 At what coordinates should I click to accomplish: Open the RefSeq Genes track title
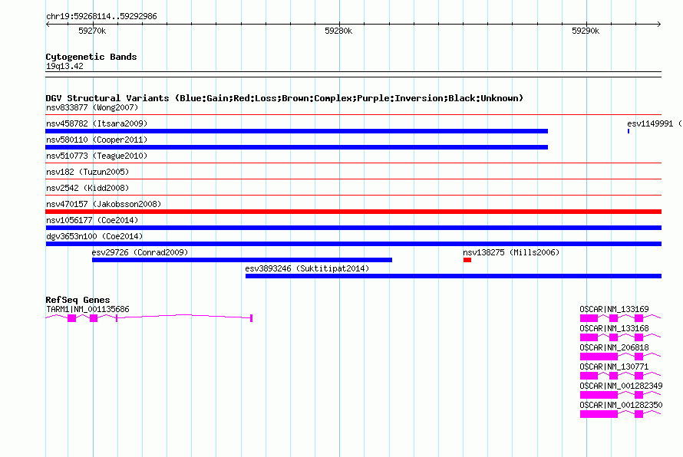click(x=78, y=300)
